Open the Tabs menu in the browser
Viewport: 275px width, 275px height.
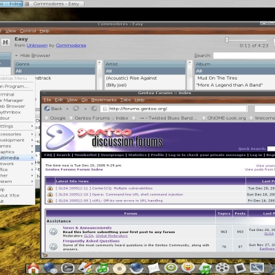(126, 100)
